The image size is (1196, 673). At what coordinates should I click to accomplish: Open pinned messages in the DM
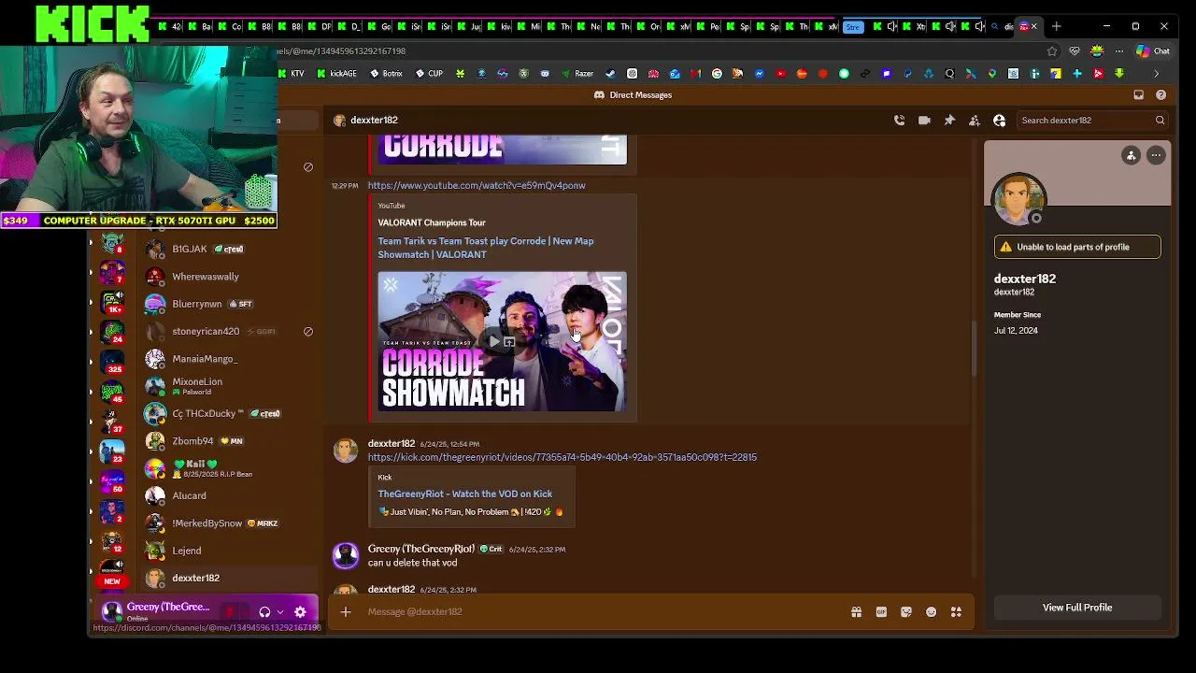pos(949,120)
